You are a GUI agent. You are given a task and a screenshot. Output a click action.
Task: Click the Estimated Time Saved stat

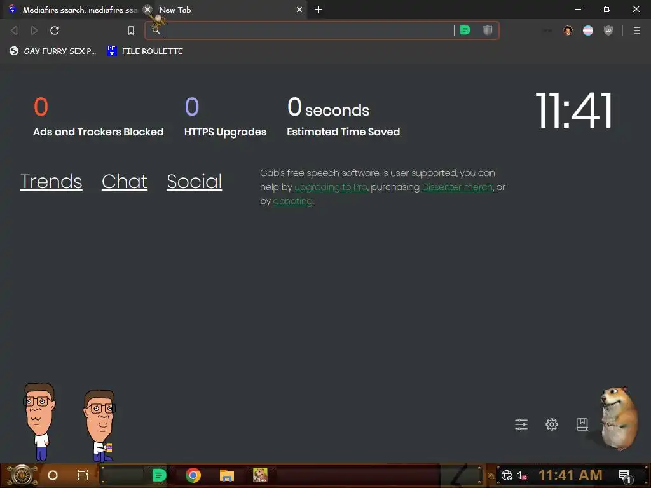click(343, 117)
